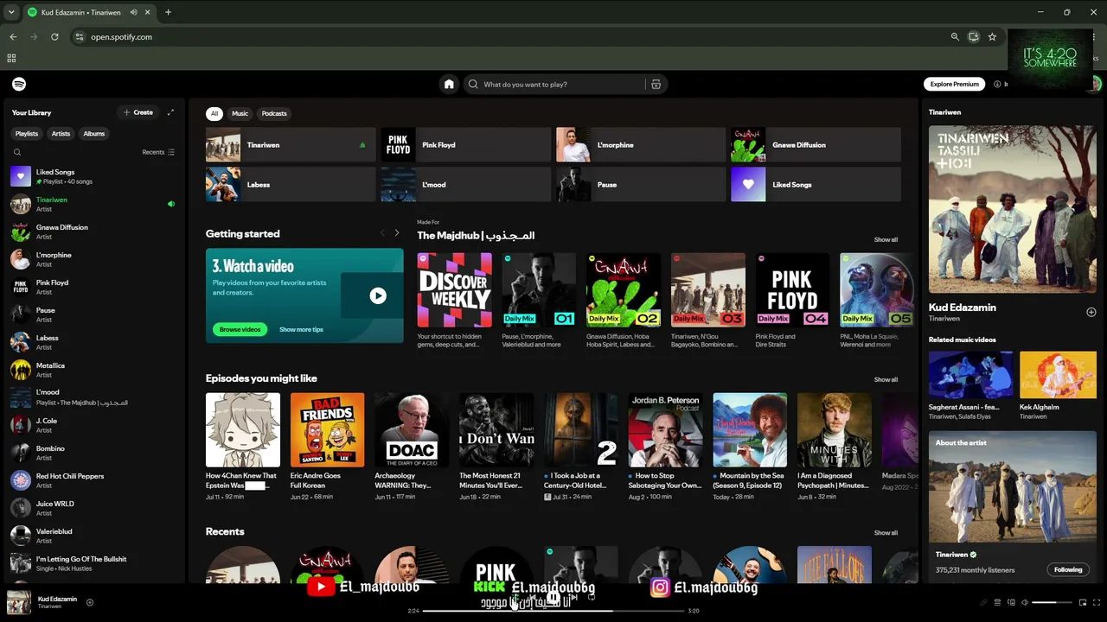Open the Gnawa Diffusion shortcut tile

coord(816,145)
